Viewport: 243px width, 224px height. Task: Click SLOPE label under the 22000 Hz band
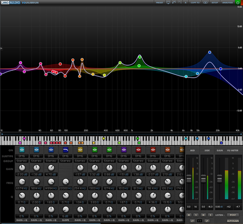pyautogui.click(x=65, y=220)
